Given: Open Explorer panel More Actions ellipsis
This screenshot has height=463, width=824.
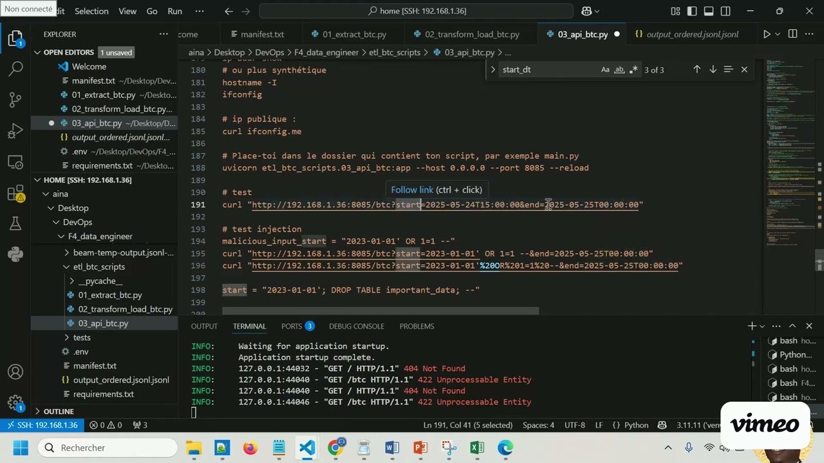Looking at the screenshot, I should coord(164,34).
